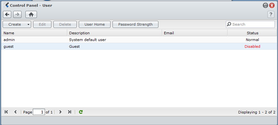Screen dimensions: 278x125
Task: Open help with the question mark icon
Action: point(271,14)
